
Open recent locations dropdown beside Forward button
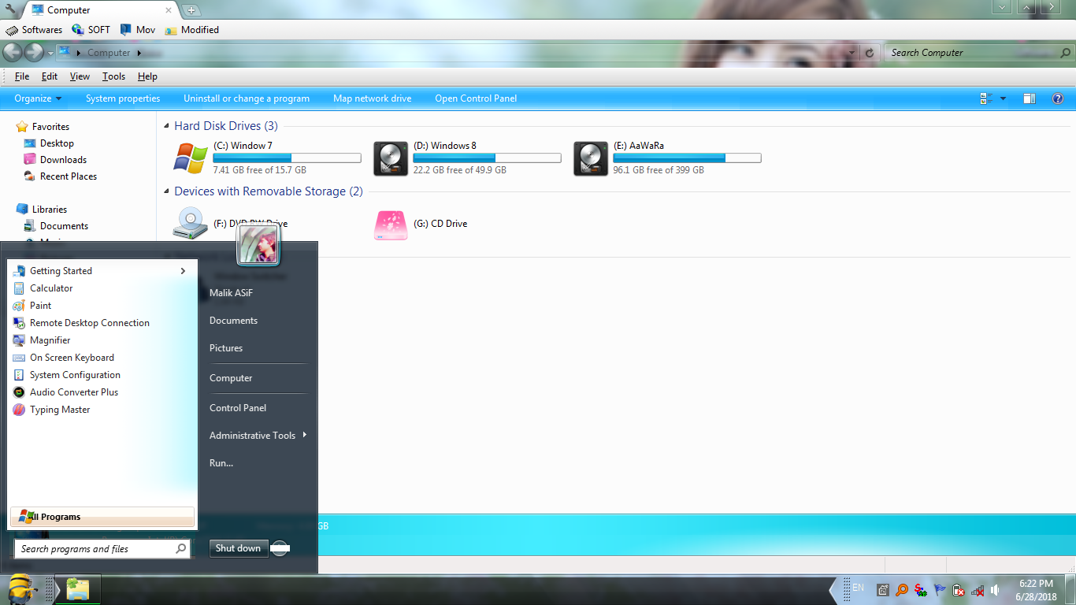tap(50, 53)
